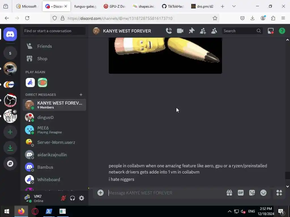The height and width of the screenshot is (217, 290).
Task: Select the KANYE WEST FOREVER group DM
Action: 54,105
